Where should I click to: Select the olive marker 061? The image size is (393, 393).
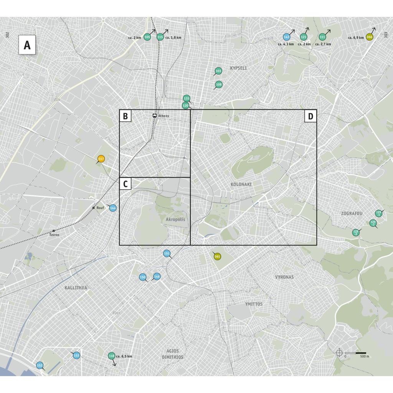click(x=217, y=256)
